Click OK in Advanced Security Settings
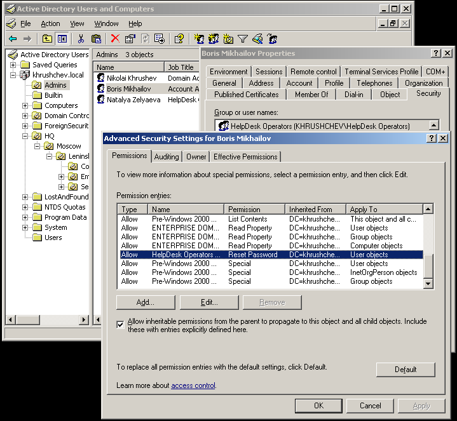The image size is (457, 421). pos(318,406)
